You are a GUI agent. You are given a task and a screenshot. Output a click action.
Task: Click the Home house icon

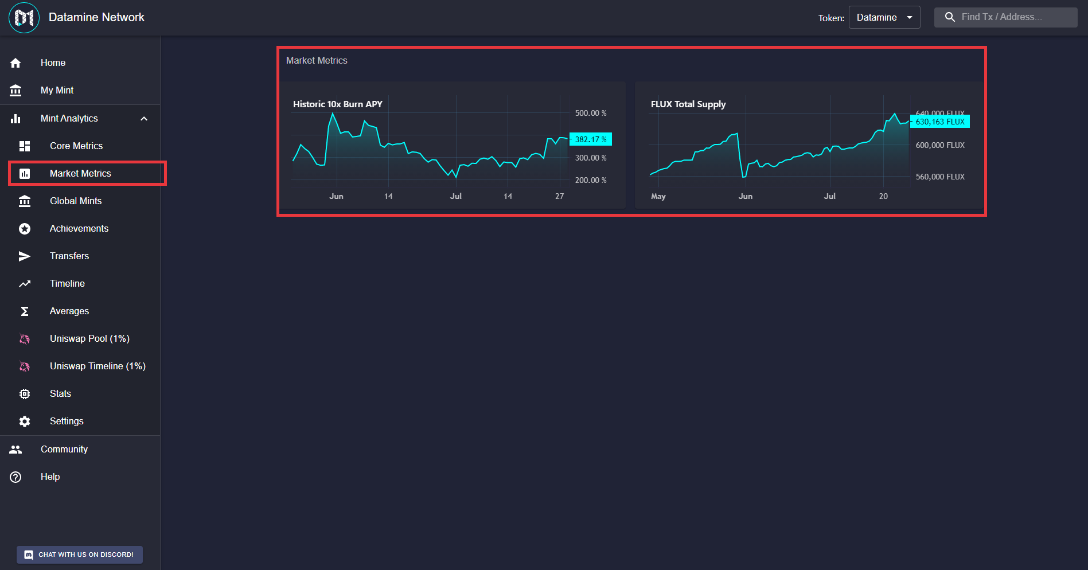pos(15,63)
